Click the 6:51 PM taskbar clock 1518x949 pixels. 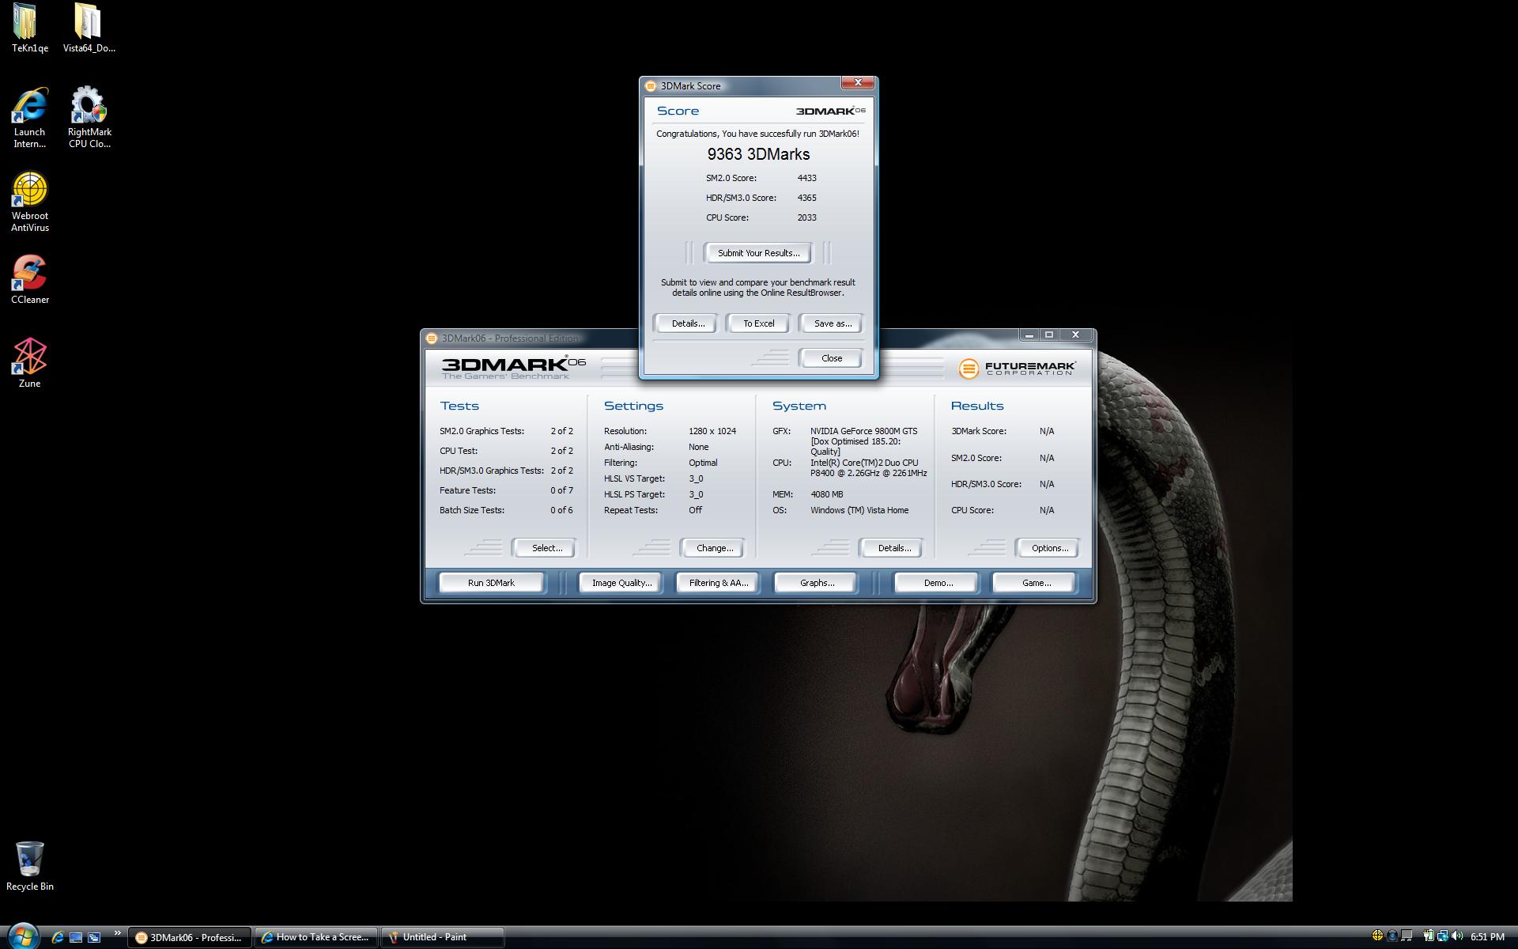coord(1487,936)
